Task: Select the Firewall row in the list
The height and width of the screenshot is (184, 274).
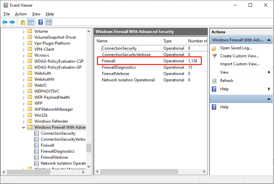Action: tap(151, 61)
